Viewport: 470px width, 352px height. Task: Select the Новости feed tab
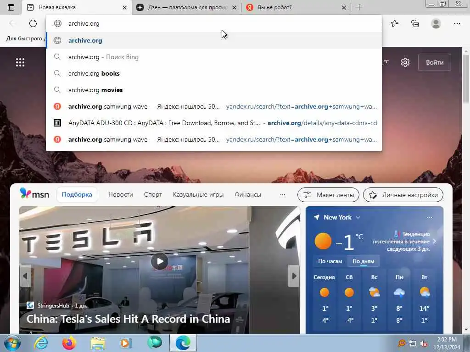[x=121, y=194]
